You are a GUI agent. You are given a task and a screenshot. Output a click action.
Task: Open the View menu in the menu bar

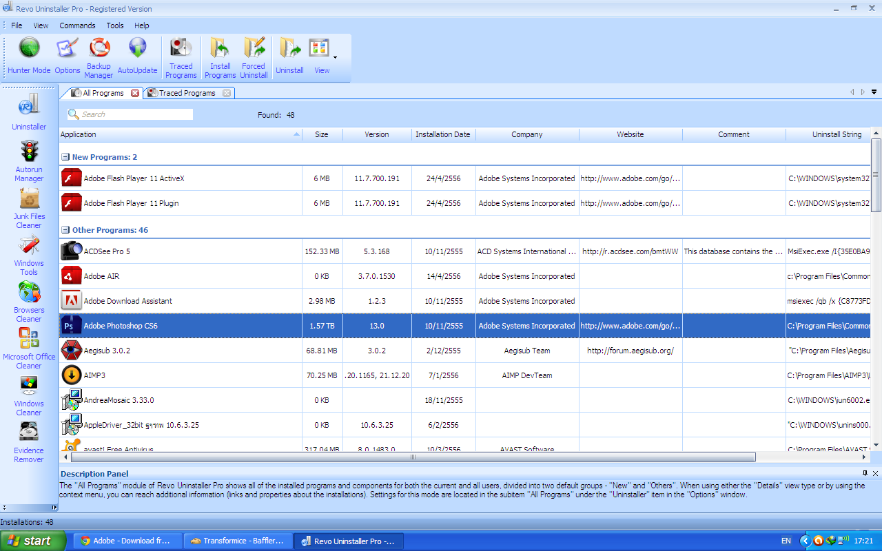(x=41, y=25)
